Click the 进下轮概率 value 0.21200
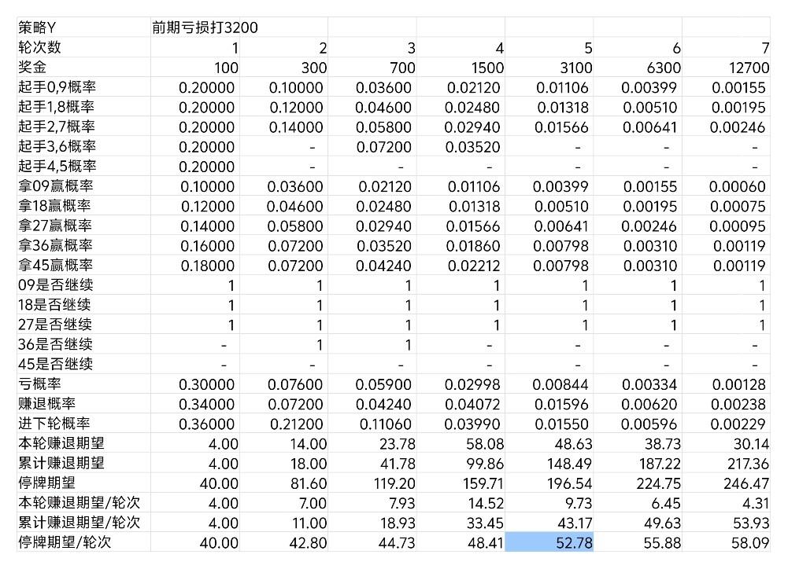Screen dimensions: 788x569 [x=296, y=424]
